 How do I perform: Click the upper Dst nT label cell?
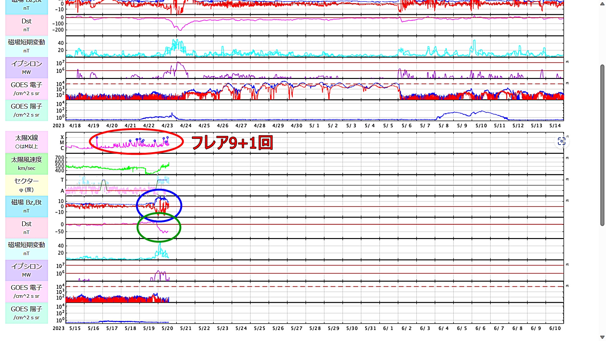point(27,25)
